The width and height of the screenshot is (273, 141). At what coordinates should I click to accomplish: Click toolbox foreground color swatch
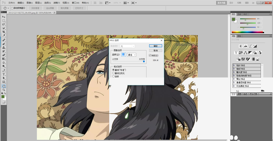coord(3,97)
